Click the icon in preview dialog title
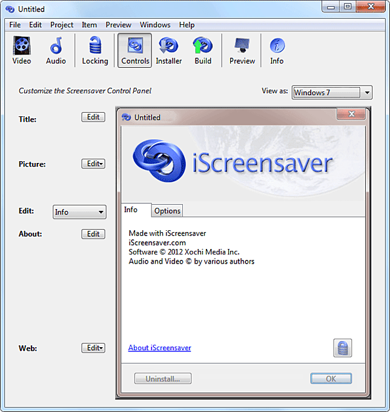This screenshot has height=412, width=390. point(127,117)
